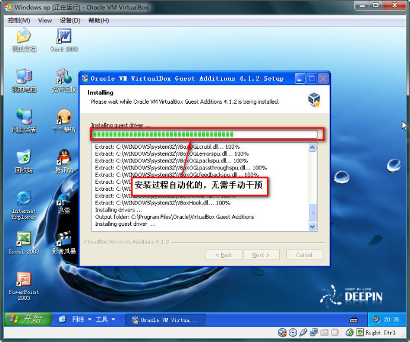
Task: Click log line 'Output folder: C:\Program Files\Oracle'
Action: point(175,217)
